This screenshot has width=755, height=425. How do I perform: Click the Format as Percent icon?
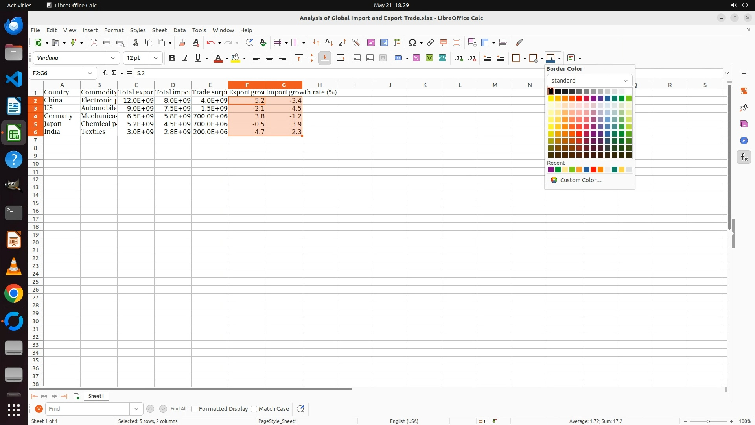pos(416,58)
